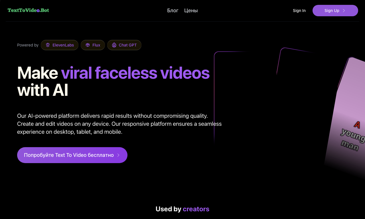Image resolution: width=365 pixels, height=219 pixels.
Task: Click the ElevenLabs badge icon
Action: pos(48,45)
